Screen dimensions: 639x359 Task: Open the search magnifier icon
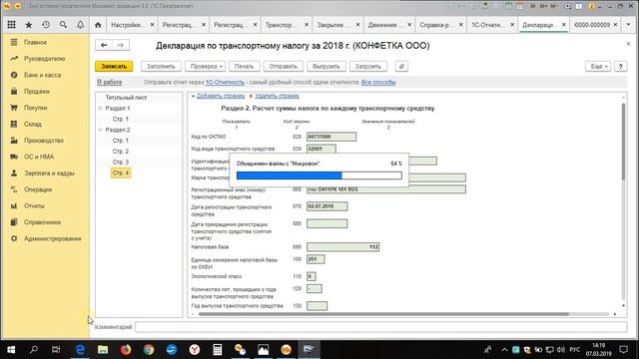click(63, 25)
